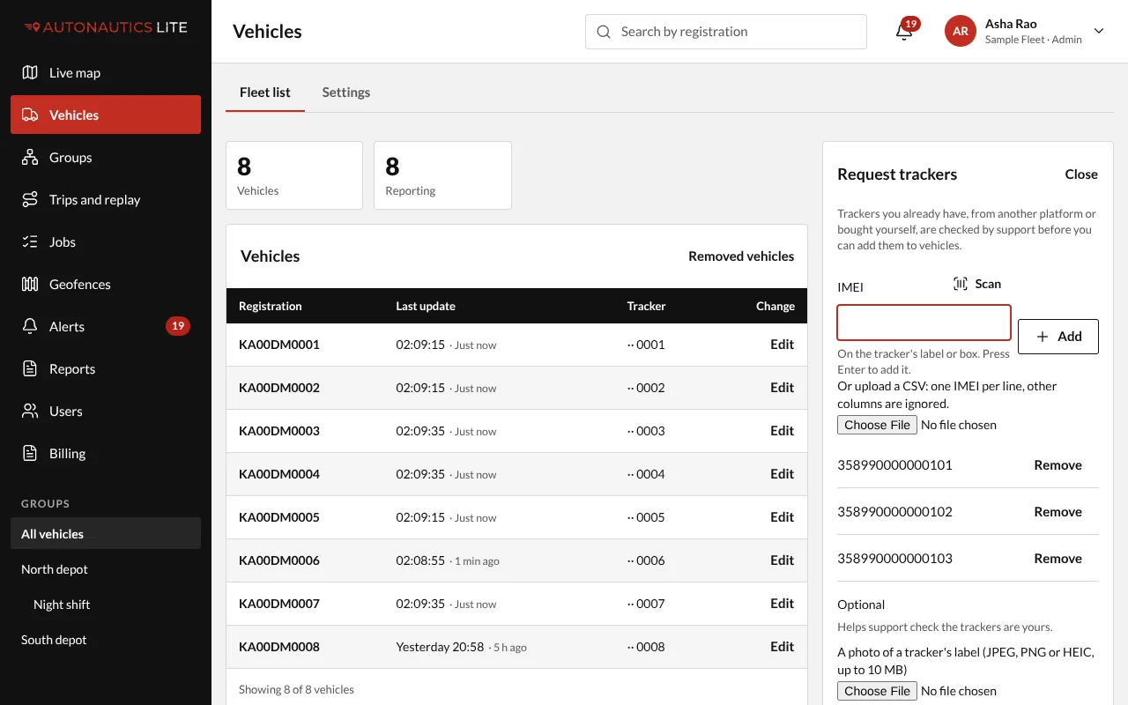Click the Billing invoice icon
The width and height of the screenshot is (1128, 705).
coord(30,453)
